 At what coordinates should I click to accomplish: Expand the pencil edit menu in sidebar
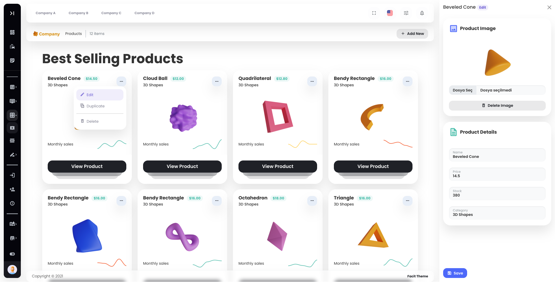click(12, 155)
